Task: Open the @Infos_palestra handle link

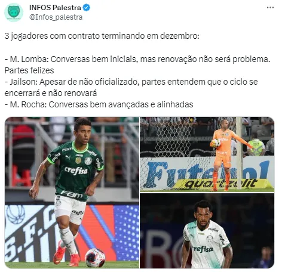Action: click(x=56, y=17)
